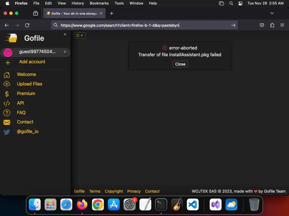Viewport: 289px width, 216px height.
Task: Open the Gofile footer link
Action: (x=79, y=191)
